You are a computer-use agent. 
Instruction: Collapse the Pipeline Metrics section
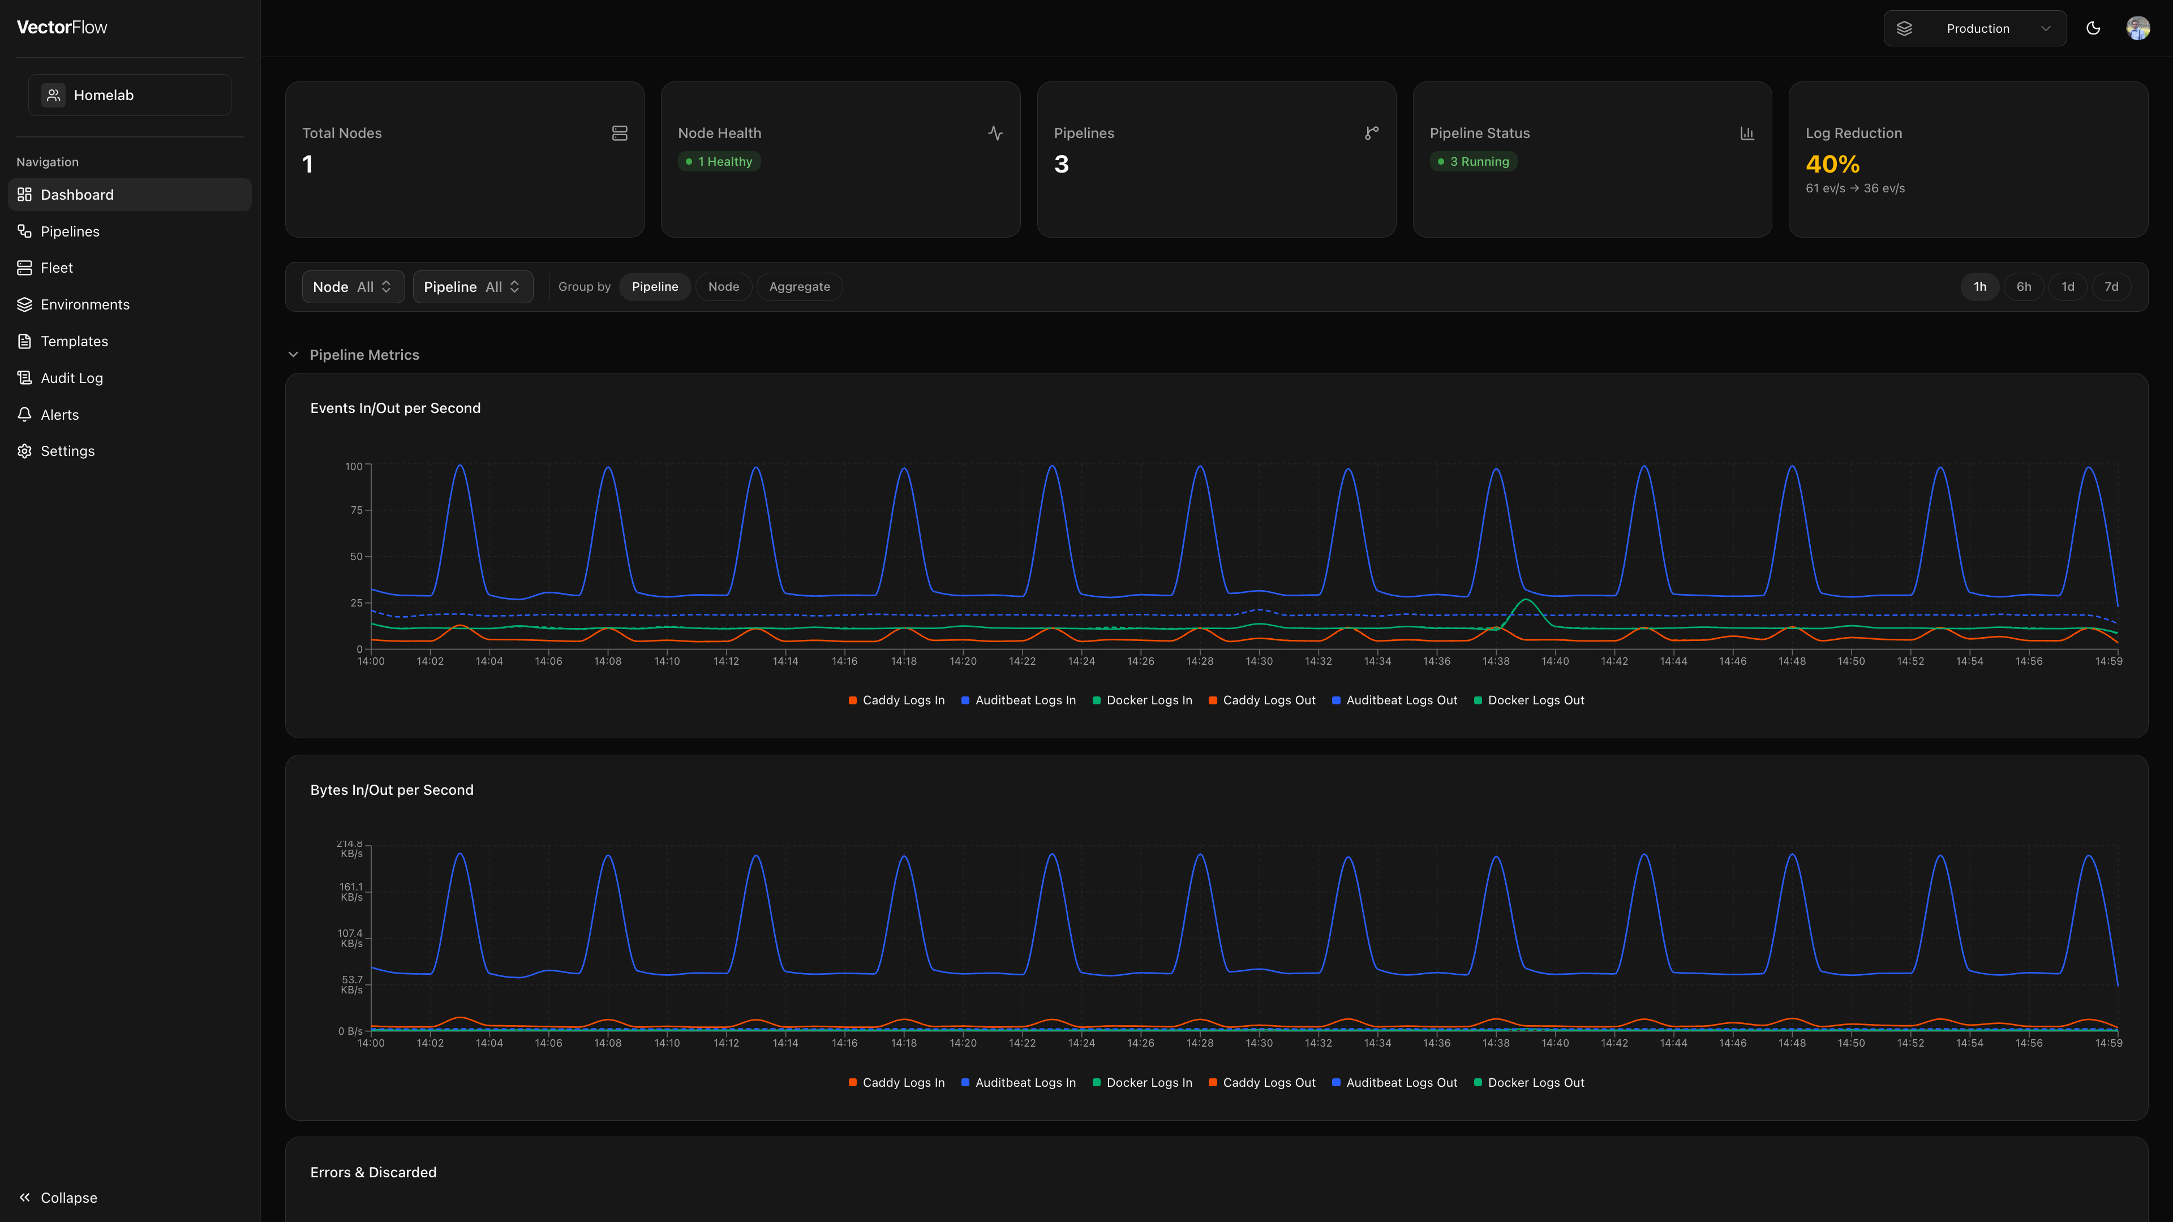pos(293,354)
